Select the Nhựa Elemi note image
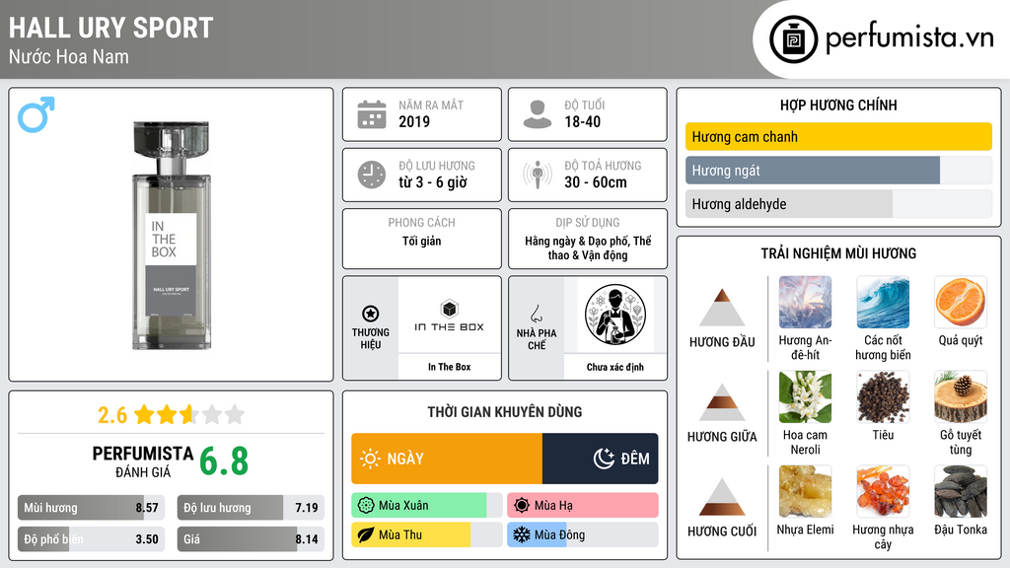Screen dimensions: 1010x568 click(x=805, y=492)
